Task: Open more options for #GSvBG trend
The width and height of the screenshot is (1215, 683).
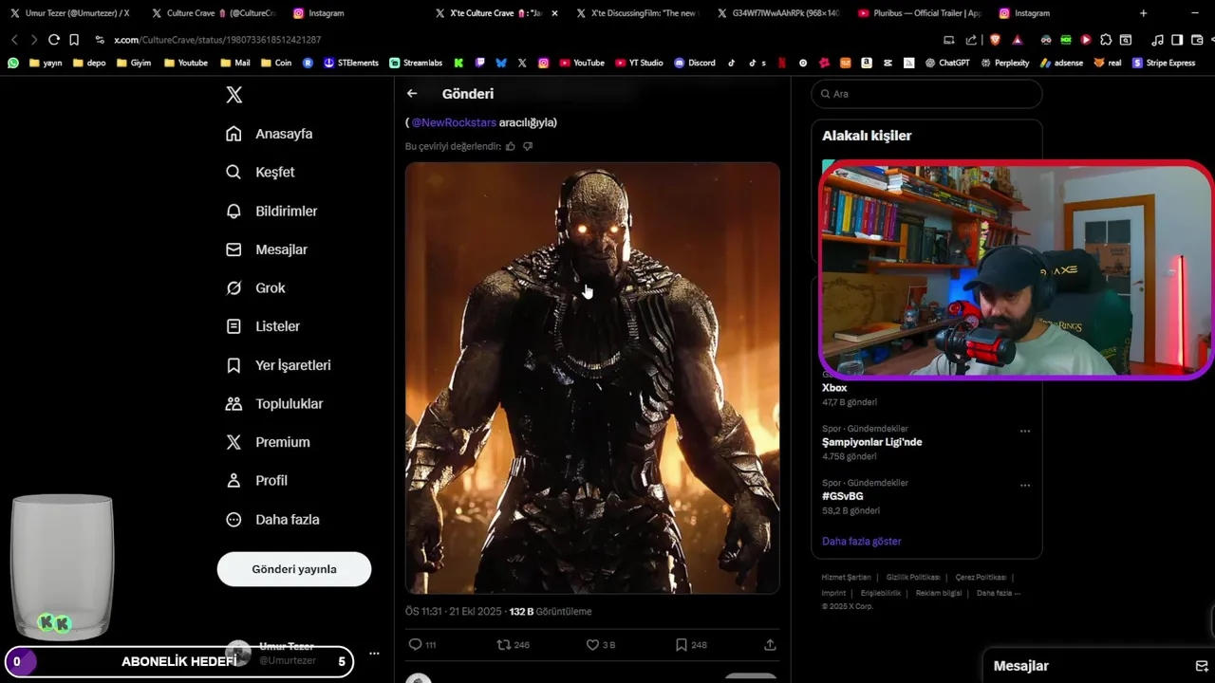Action: (x=1025, y=485)
